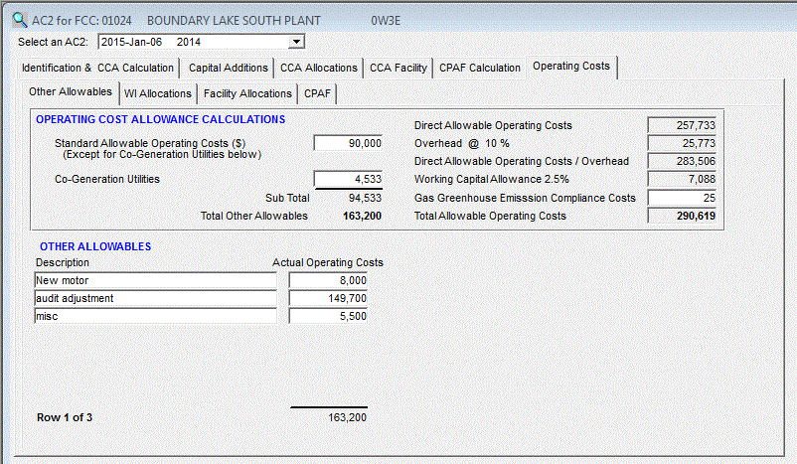Open the Capital Additions tab
Screen dimensions: 797x464
pyautogui.click(x=229, y=68)
